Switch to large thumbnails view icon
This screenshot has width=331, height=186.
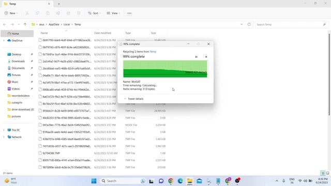click(327, 173)
